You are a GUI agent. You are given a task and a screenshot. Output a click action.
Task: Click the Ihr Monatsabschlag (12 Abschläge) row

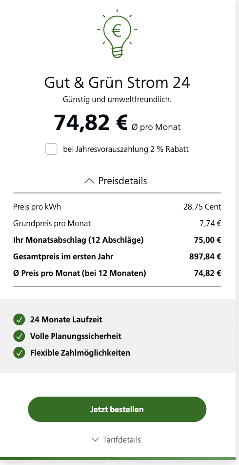(x=117, y=240)
